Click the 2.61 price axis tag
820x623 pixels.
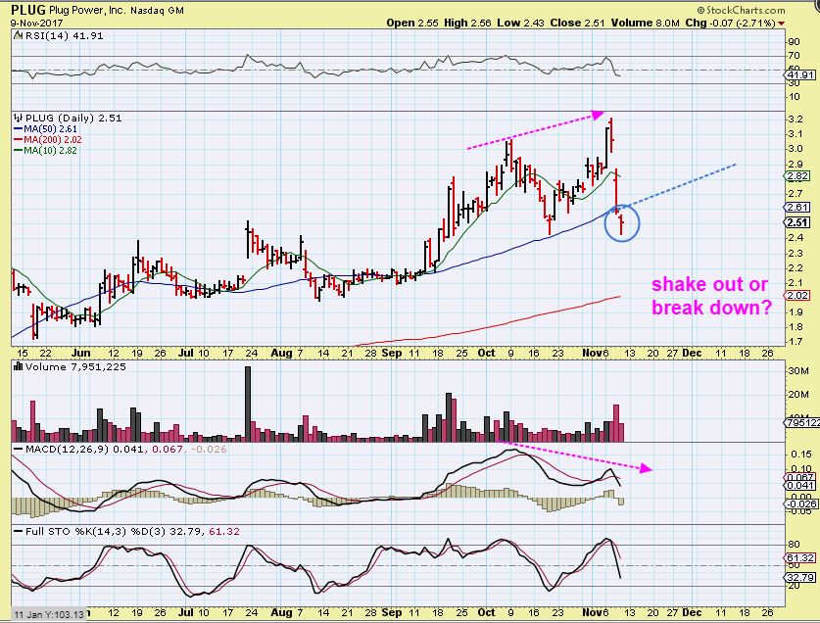pos(798,208)
